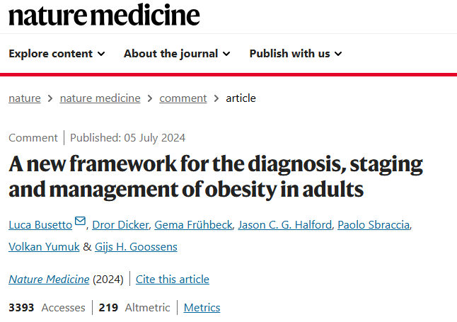Viewport: 457px width, 322px height.
Task: Open the About the journal dropdown
Action: pyautogui.click(x=177, y=54)
